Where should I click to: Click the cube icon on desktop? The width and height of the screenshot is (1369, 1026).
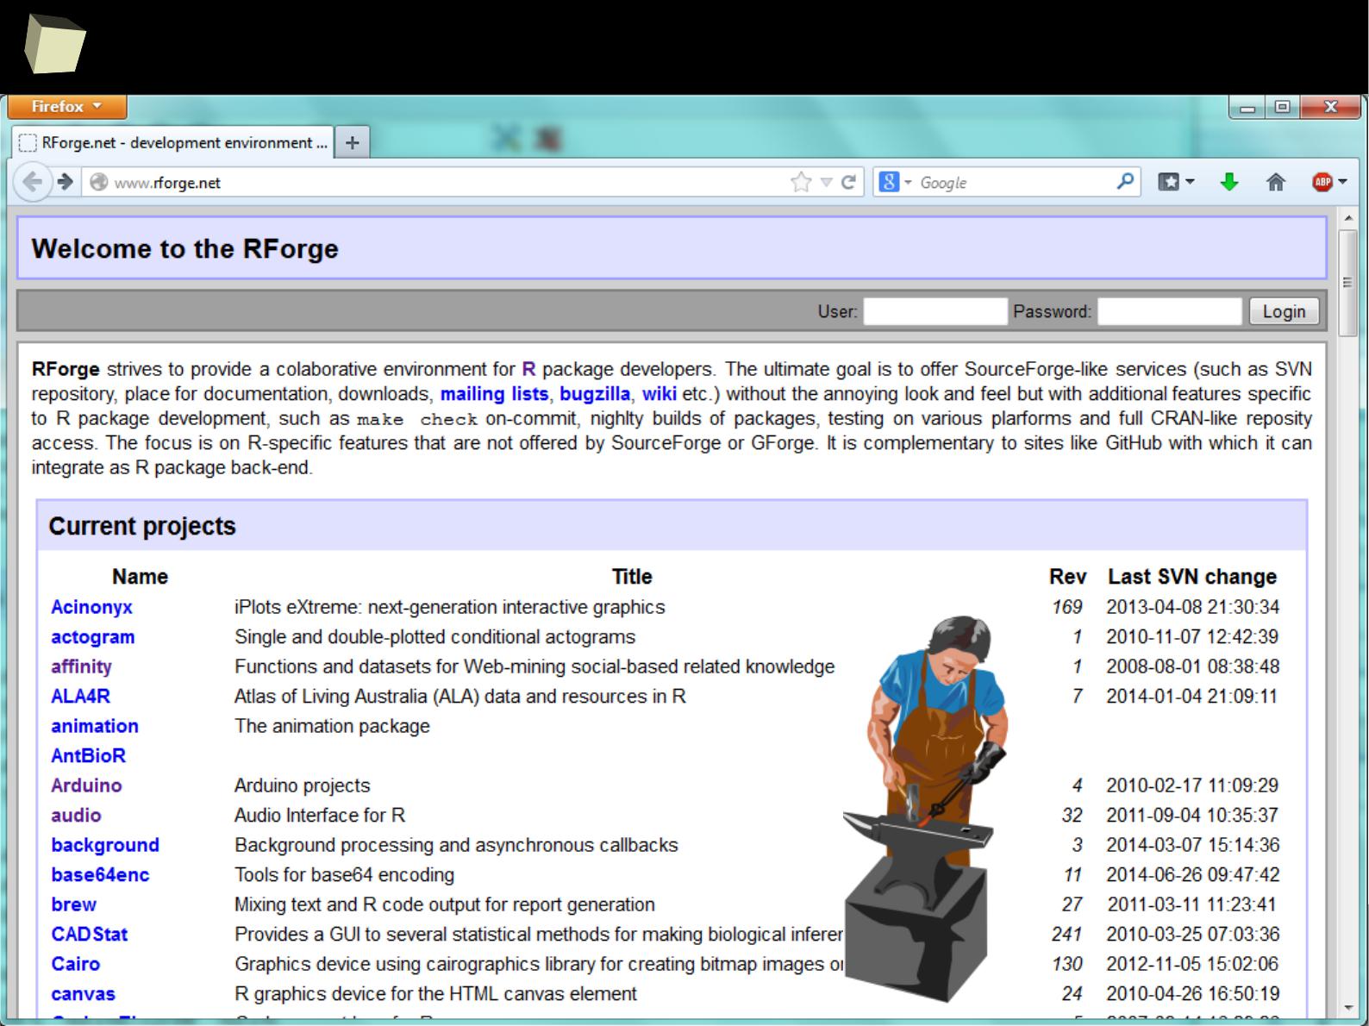pyautogui.click(x=54, y=45)
